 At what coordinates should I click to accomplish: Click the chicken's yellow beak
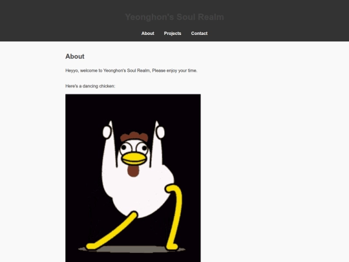point(134,158)
